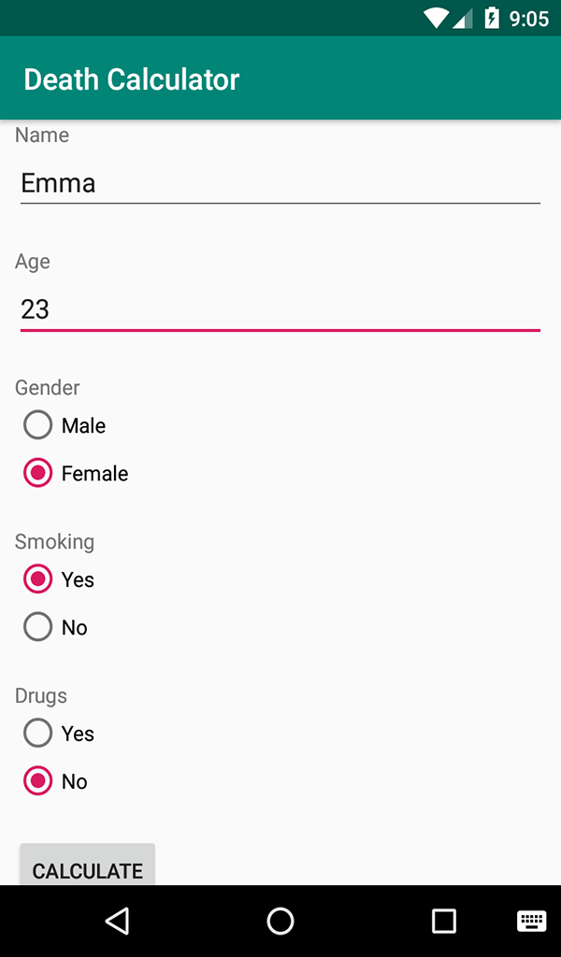Image resolution: width=561 pixels, height=957 pixels.
Task: Tap the cellular signal icon
Action: click(x=463, y=18)
